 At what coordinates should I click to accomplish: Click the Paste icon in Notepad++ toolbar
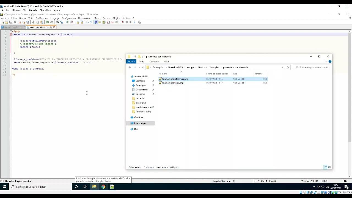tap(42, 22)
